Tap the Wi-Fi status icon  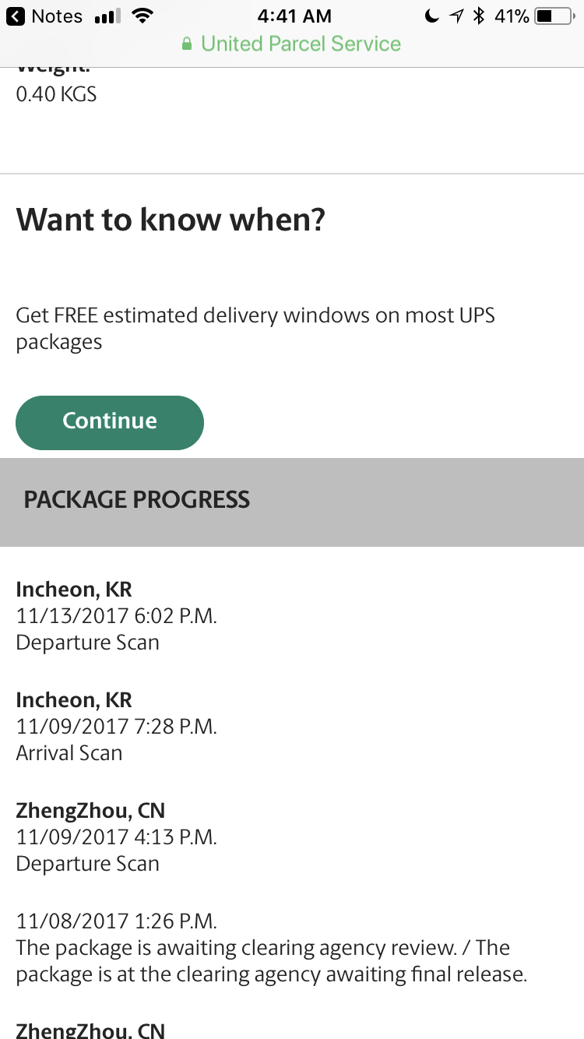142,16
